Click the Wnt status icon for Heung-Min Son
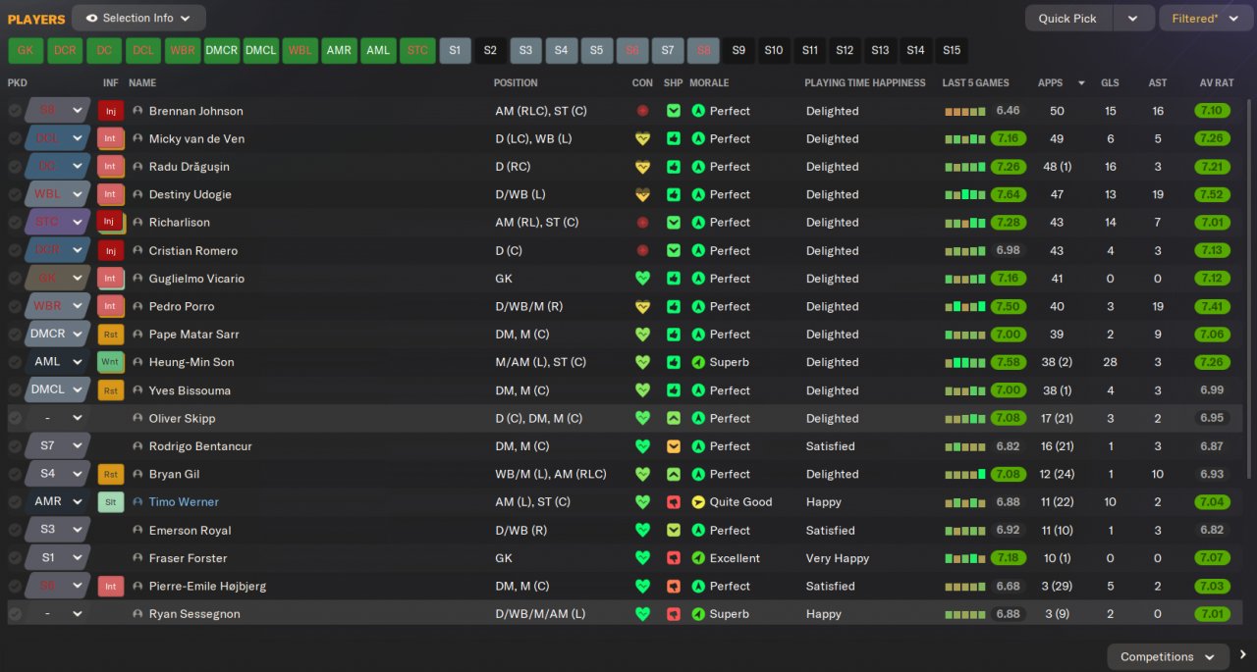This screenshot has width=1257, height=672. coord(111,362)
